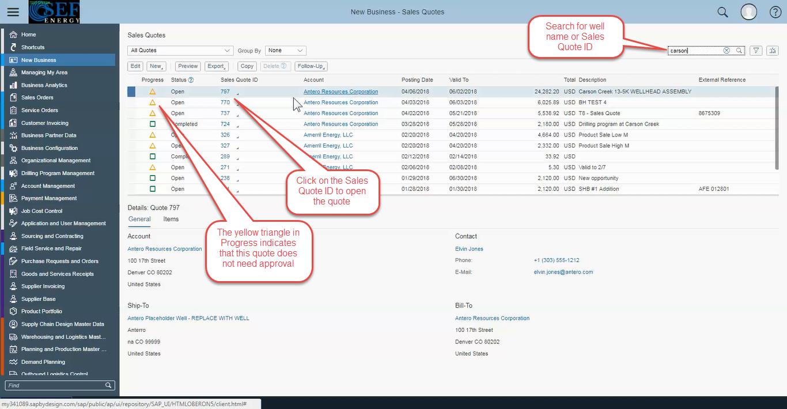Viewport: 787px width, 409px height.
Task: Click the Payment Management icon
Action: [13, 198]
